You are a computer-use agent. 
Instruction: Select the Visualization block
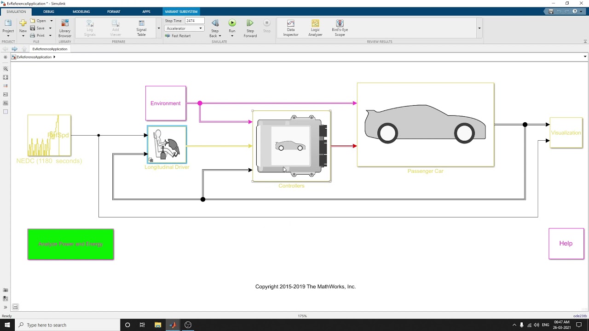click(566, 133)
